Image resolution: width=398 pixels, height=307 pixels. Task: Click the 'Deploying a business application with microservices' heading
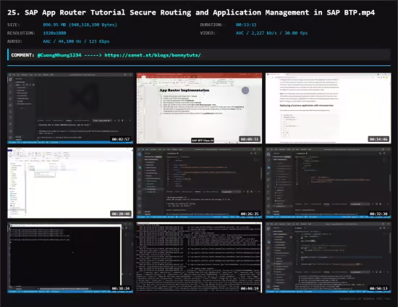(307, 106)
